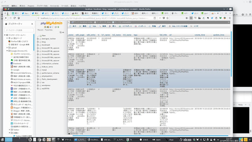
Task: Collapse all in phpMyAdmin navigation tree
Action: click(x=61, y=32)
